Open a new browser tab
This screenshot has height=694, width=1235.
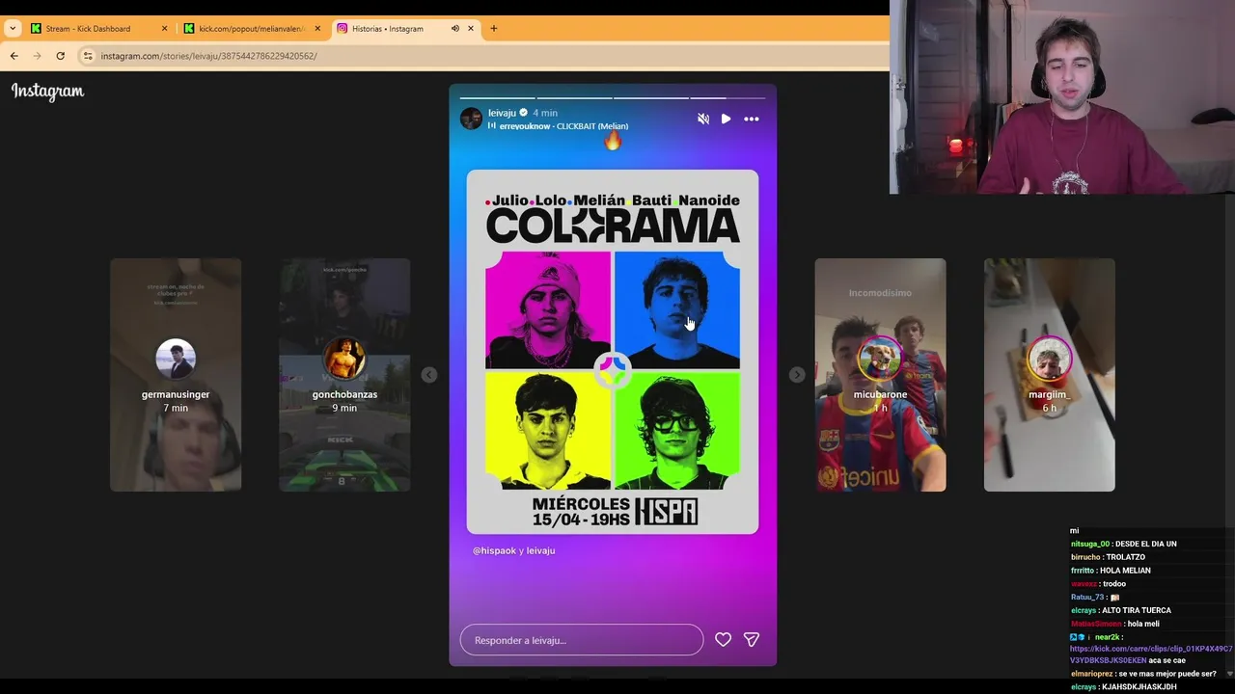point(493,28)
